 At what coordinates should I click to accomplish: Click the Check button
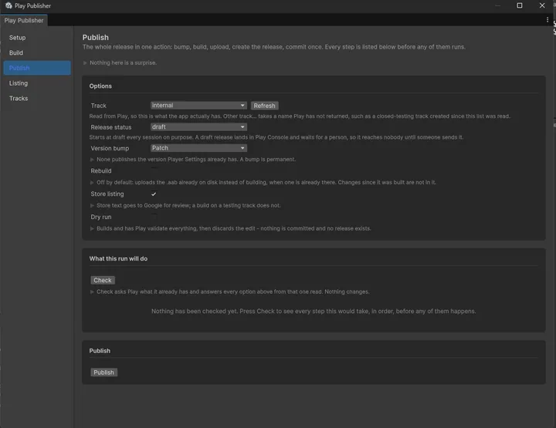click(x=103, y=280)
